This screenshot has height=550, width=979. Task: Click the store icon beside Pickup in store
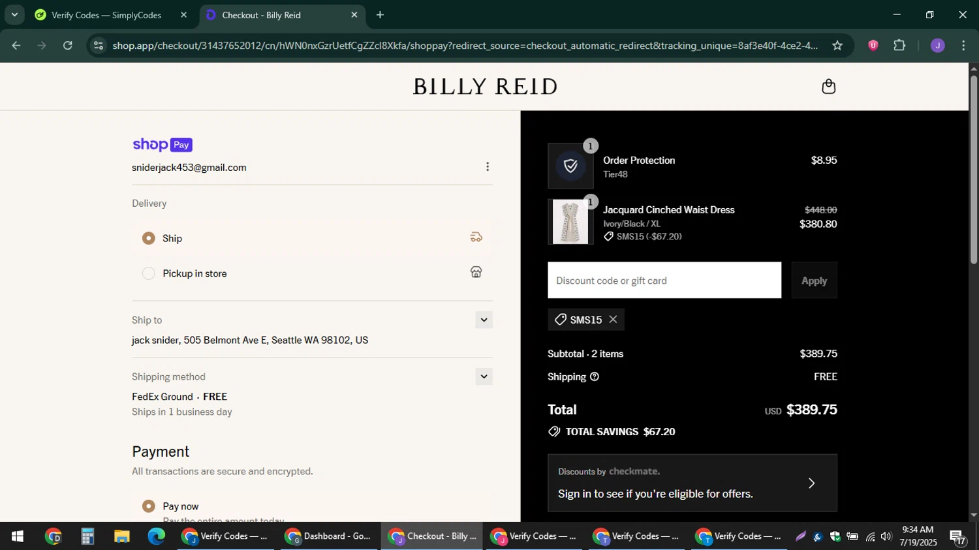click(476, 272)
